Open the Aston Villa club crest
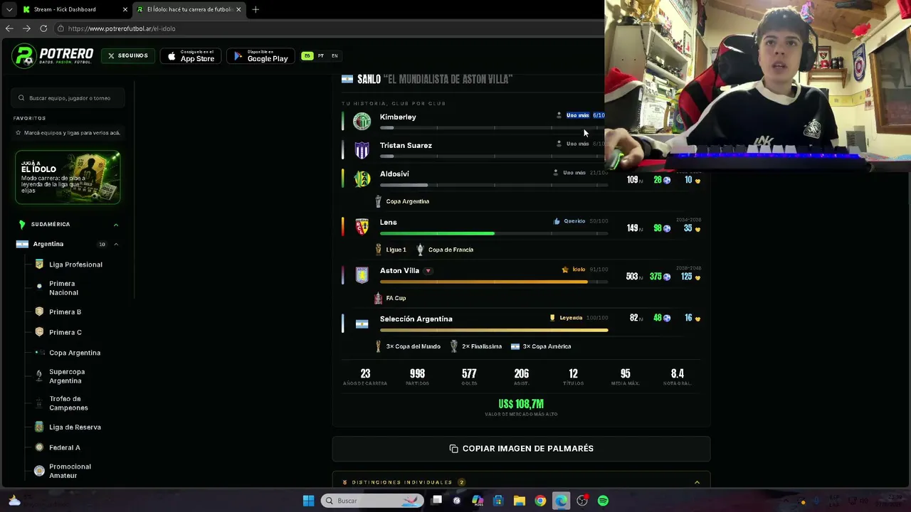This screenshot has width=911, height=512. [x=362, y=275]
